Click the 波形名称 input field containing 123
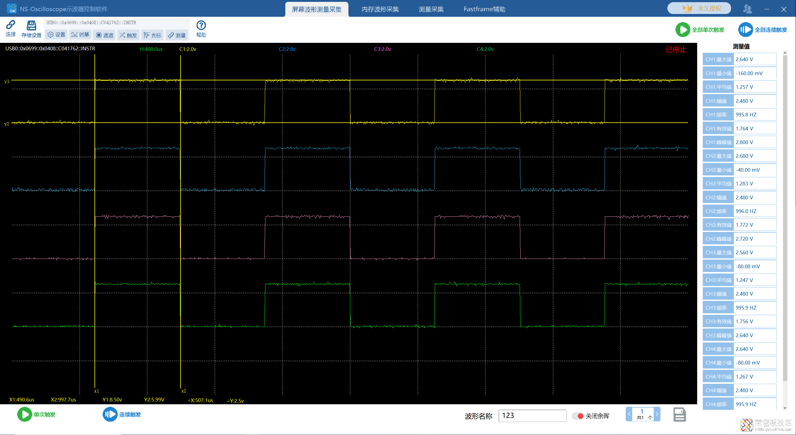Viewport: 796px width, 435px height. tap(532, 416)
